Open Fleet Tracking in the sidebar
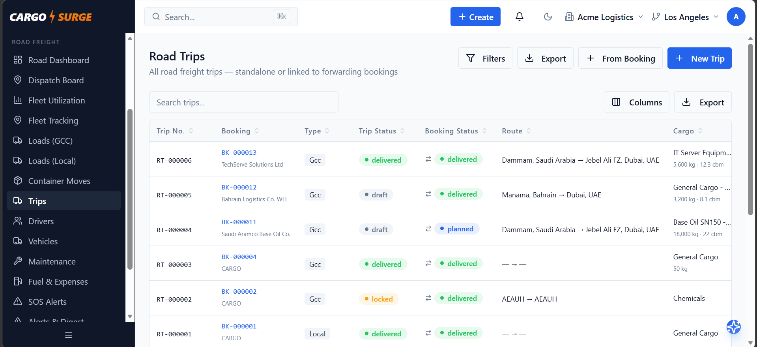757x347 pixels. click(x=64, y=120)
